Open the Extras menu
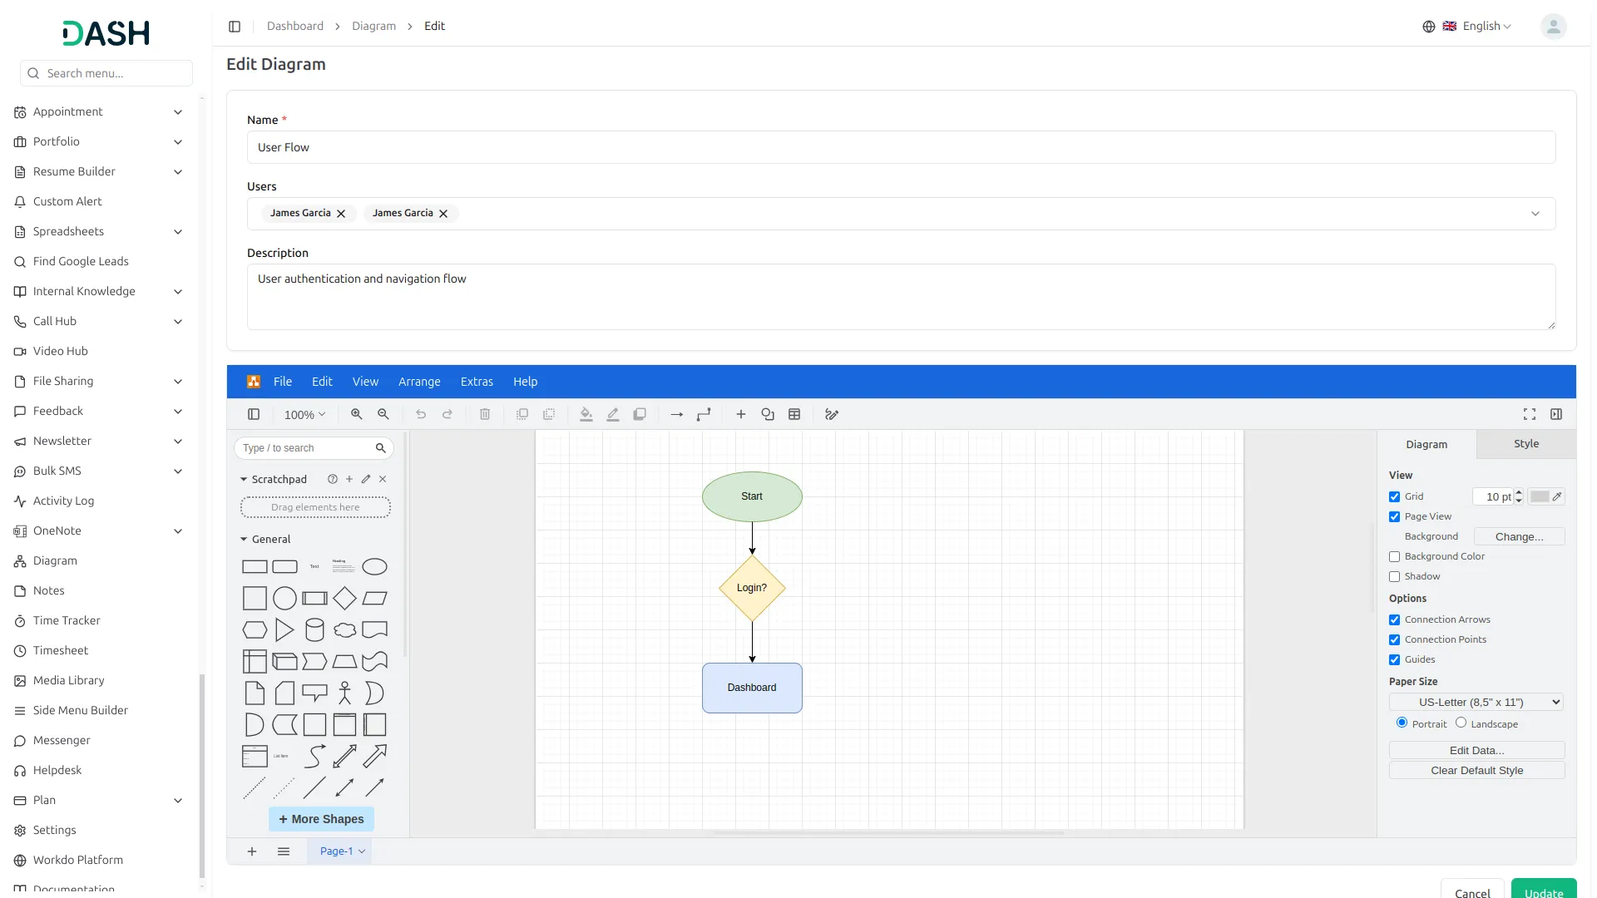 pyautogui.click(x=477, y=382)
